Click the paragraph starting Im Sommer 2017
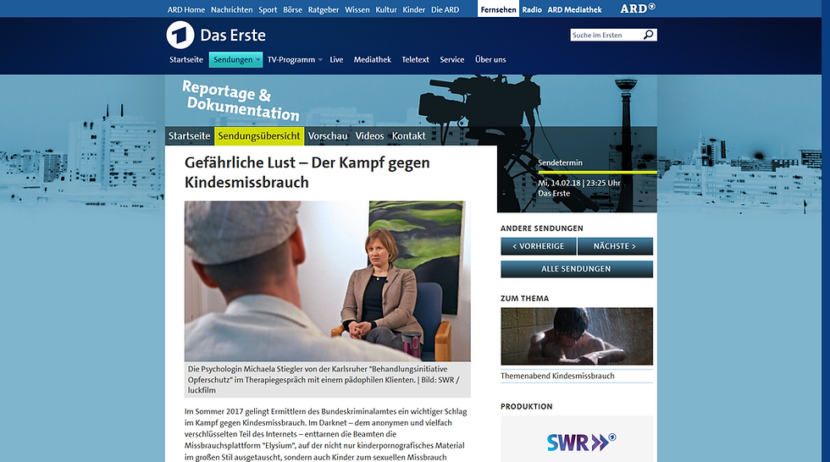Viewport: 830px width, 462px height. (325, 434)
